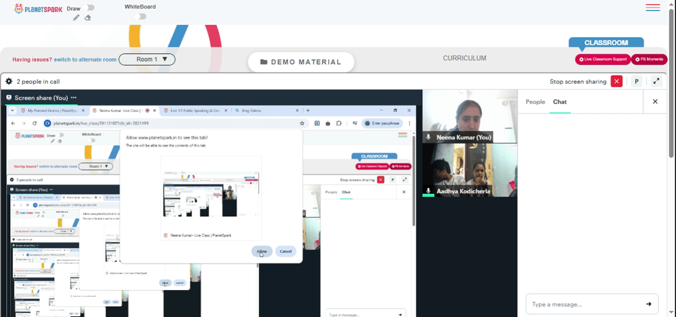The height and width of the screenshot is (317, 676).
Task: Stop screen sharing with the red X
Action: (x=617, y=81)
